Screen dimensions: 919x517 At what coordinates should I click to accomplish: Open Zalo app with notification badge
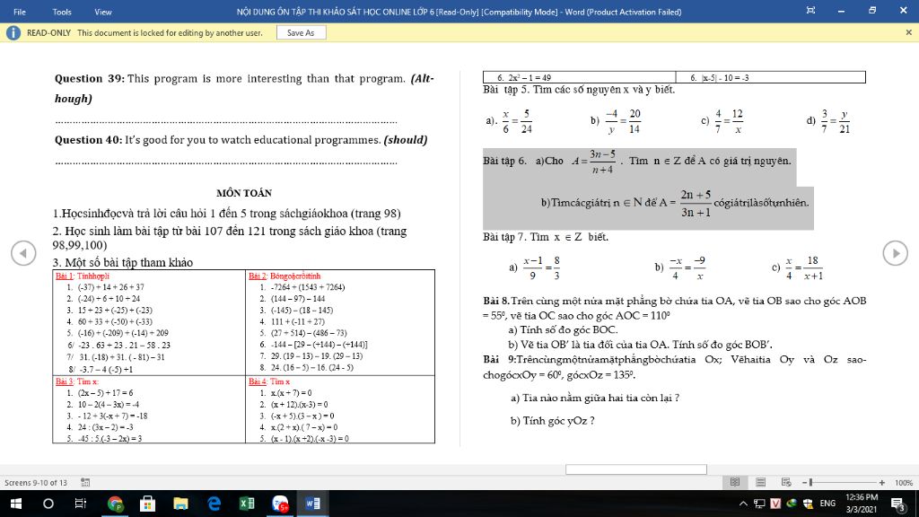[280, 504]
